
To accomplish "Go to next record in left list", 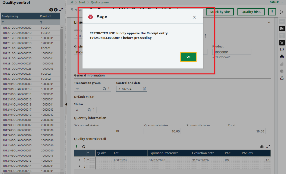I will pos(56,10).
